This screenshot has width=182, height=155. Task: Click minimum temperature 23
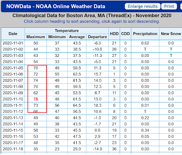pyautogui.click(x=57, y=149)
